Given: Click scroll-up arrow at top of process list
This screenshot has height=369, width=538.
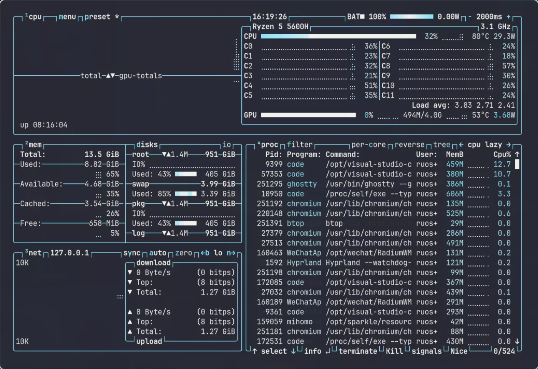Looking at the screenshot, I should [x=517, y=155].
